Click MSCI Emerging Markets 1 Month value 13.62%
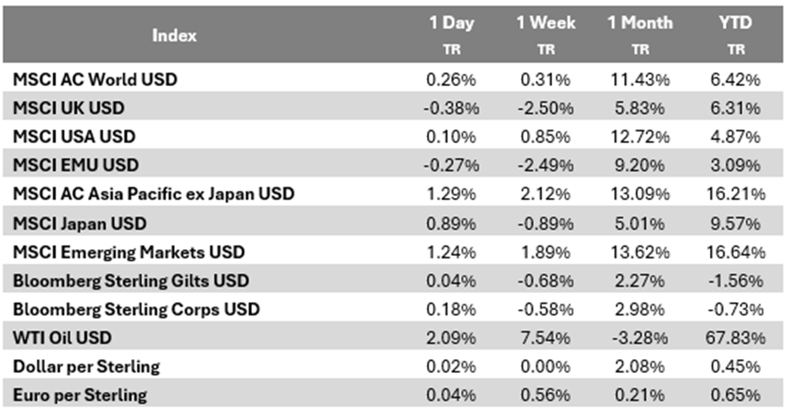This screenshot has width=789, height=411. click(x=640, y=252)
